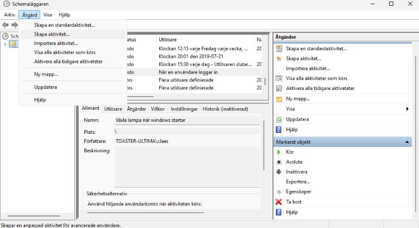Switch to the Allmänt tab
419x228 pixels.
pyautogui.click(x=90, y=108)
